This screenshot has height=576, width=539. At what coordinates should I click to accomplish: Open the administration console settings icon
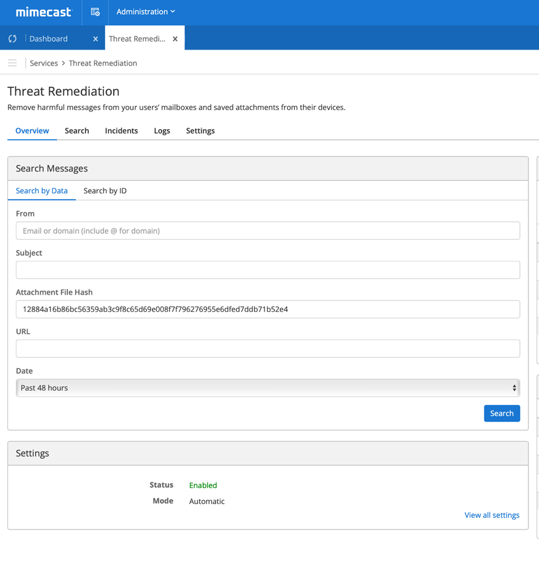(x=95, y=12)
